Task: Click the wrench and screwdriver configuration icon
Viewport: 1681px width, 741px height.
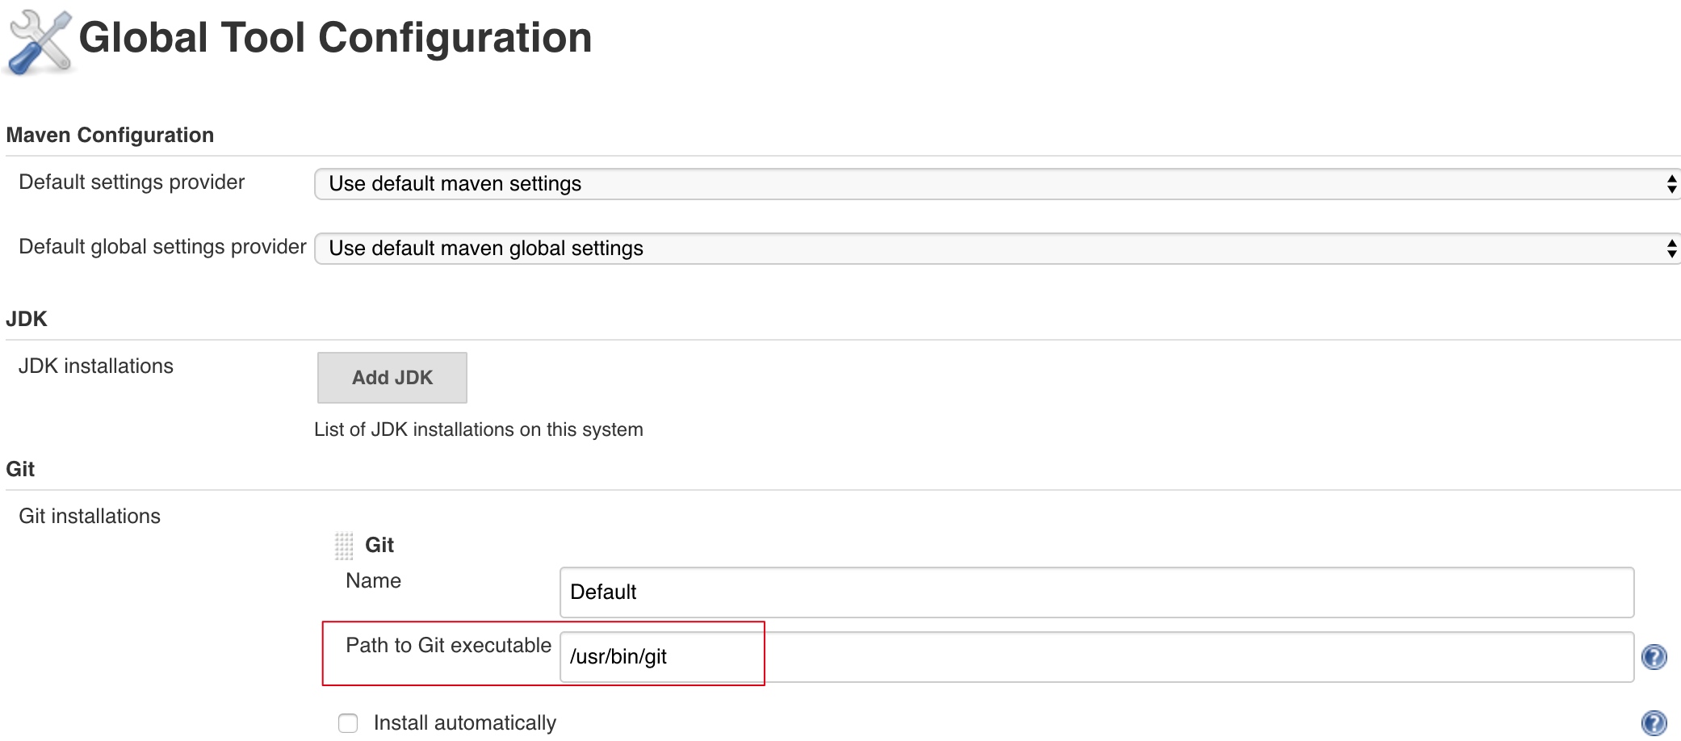Action: 39,42
